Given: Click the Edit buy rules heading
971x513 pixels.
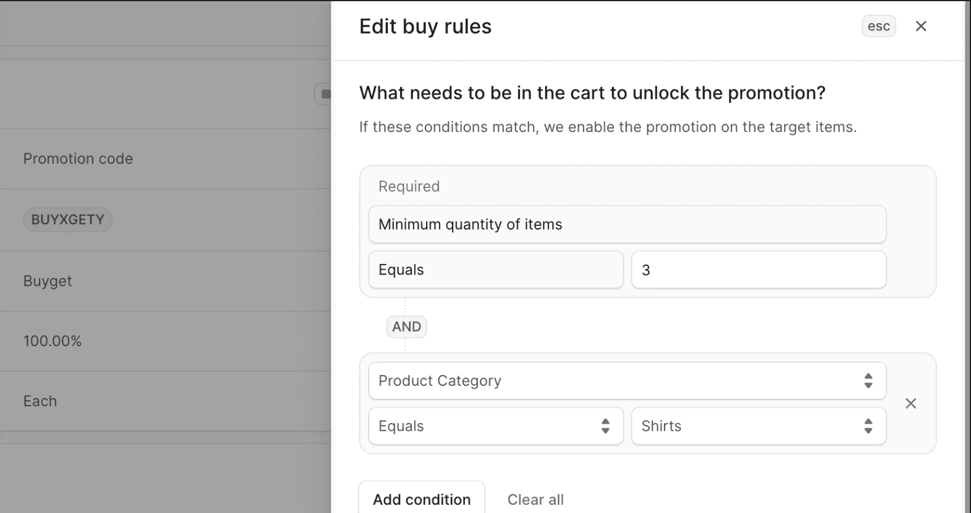Looking at the screenshot, I should [x=425, y=27].
